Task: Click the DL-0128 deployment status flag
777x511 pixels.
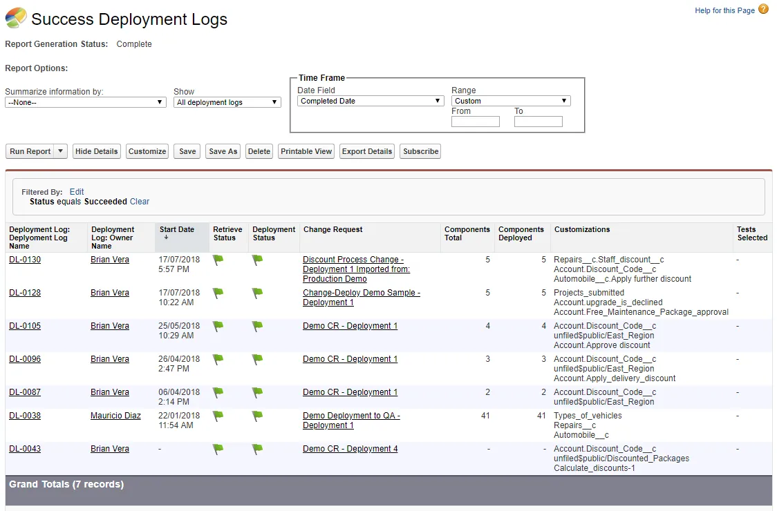Action: coord(257,293)
